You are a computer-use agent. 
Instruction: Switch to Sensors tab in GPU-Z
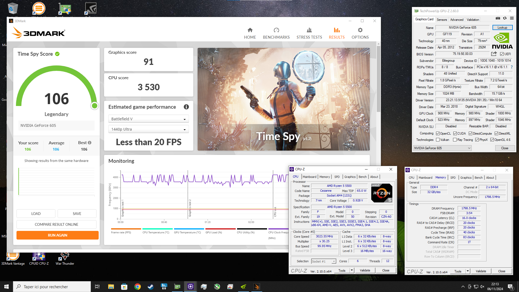pyautogui.click(x=442, y=20)
